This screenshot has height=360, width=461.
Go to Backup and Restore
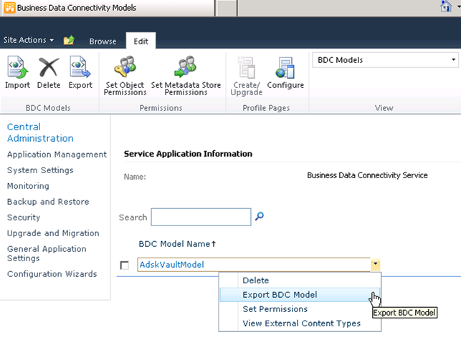click(x=43, y=202)
